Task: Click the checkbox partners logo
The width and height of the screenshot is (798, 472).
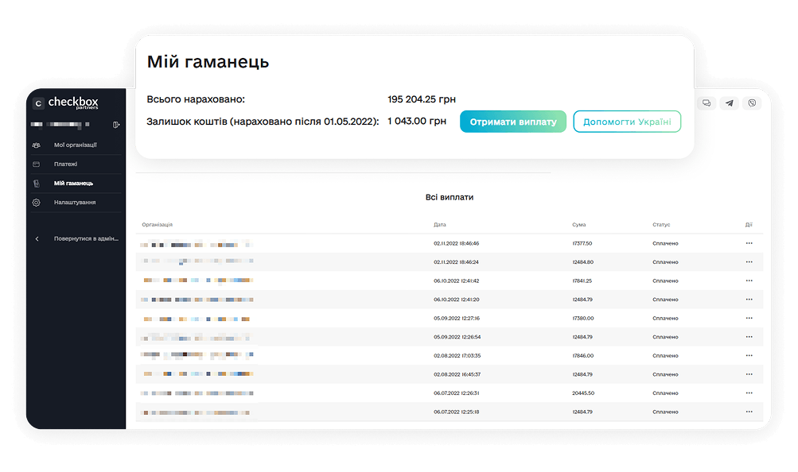Action: point(65,103)
